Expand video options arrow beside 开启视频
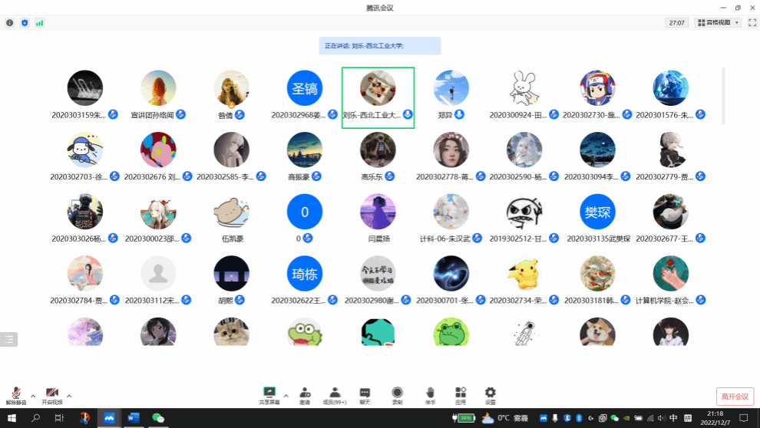The width and height of the screenshot is (760, 428). point(69,396)
